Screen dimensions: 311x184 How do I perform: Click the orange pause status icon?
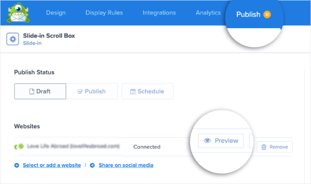point(267,14)
